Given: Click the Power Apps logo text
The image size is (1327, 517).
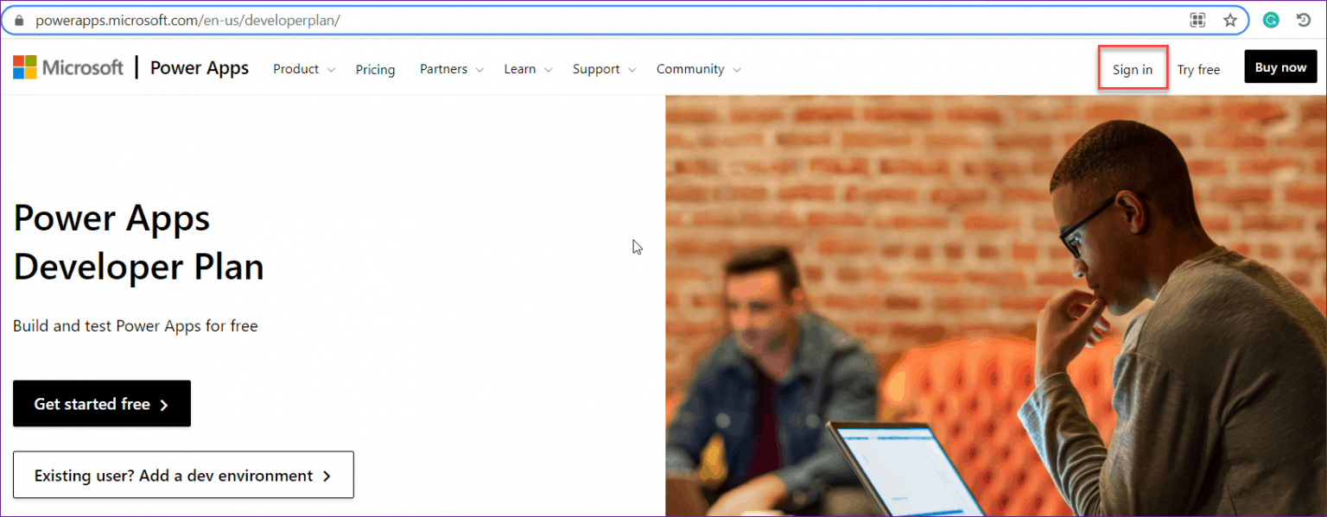Looking at the screenshot, I should [199, 67].
